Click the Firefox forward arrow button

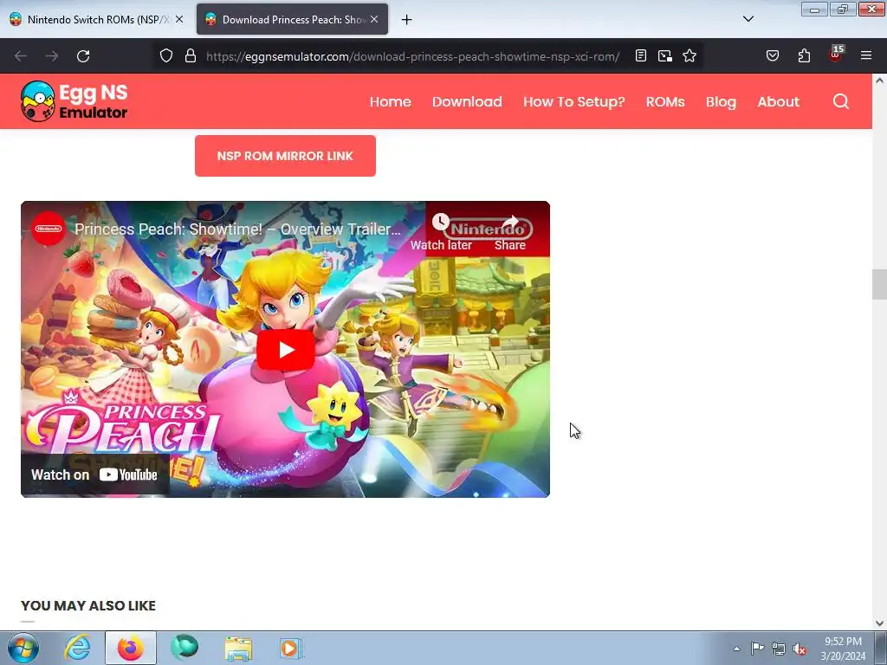point(52,56)
